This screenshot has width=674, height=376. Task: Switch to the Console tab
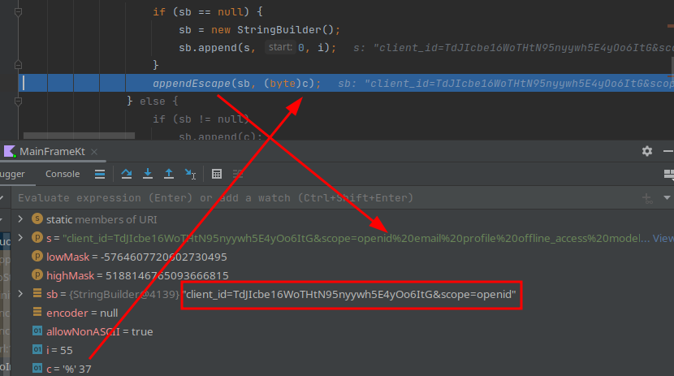(63, 174)
